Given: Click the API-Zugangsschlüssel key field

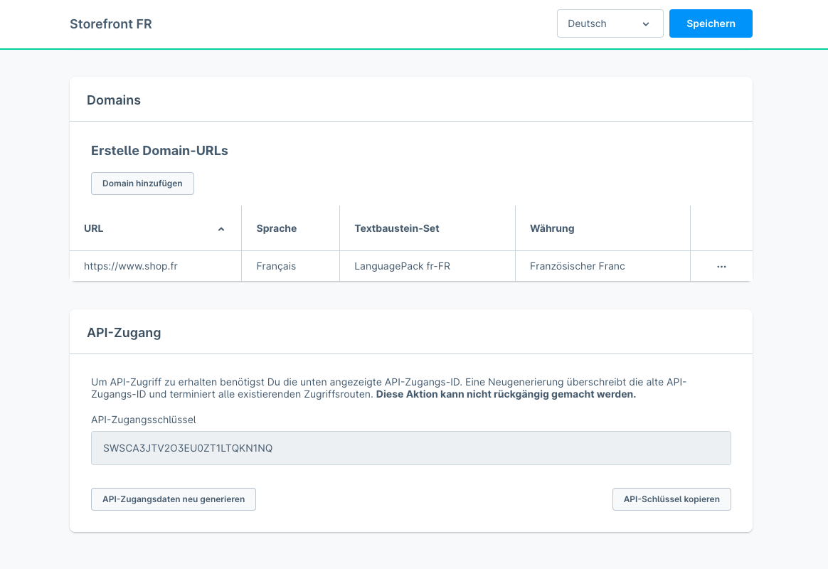Looking at the screenshot, I should click(x=410, y=448).
